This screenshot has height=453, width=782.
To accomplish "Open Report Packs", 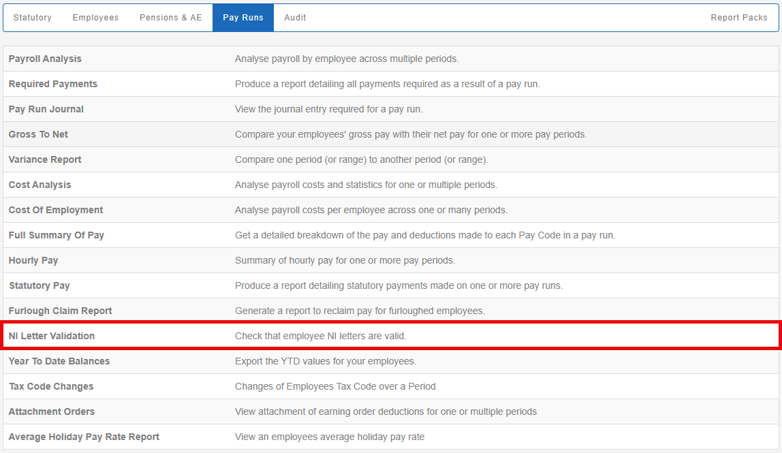I will (x=739, y=18).
